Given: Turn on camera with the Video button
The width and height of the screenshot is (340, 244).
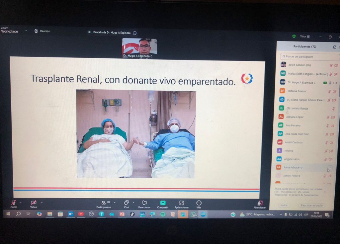Looking at the screenshot, I should tap(34, 202).
